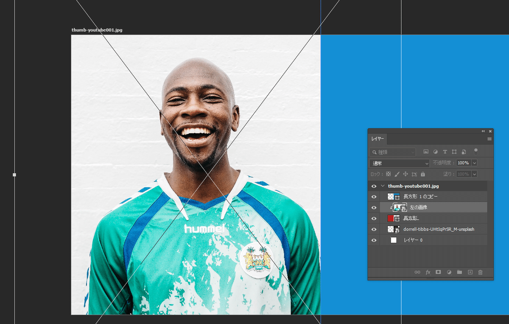This screenshot has width=509, height=324.
Task: Hide the red 長方形 layer
Action: click(374, 218)
